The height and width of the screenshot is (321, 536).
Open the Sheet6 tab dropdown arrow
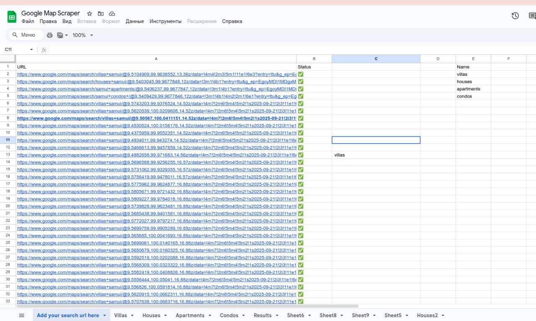pyautogui.click(x=309, y=316)
